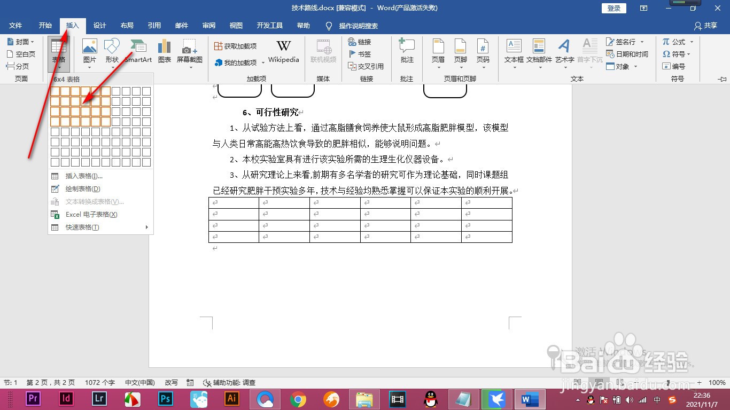This screenshot has width=730, height=410.
Task: Open Chrome from the taskbar
Action: tap(298, 398)
